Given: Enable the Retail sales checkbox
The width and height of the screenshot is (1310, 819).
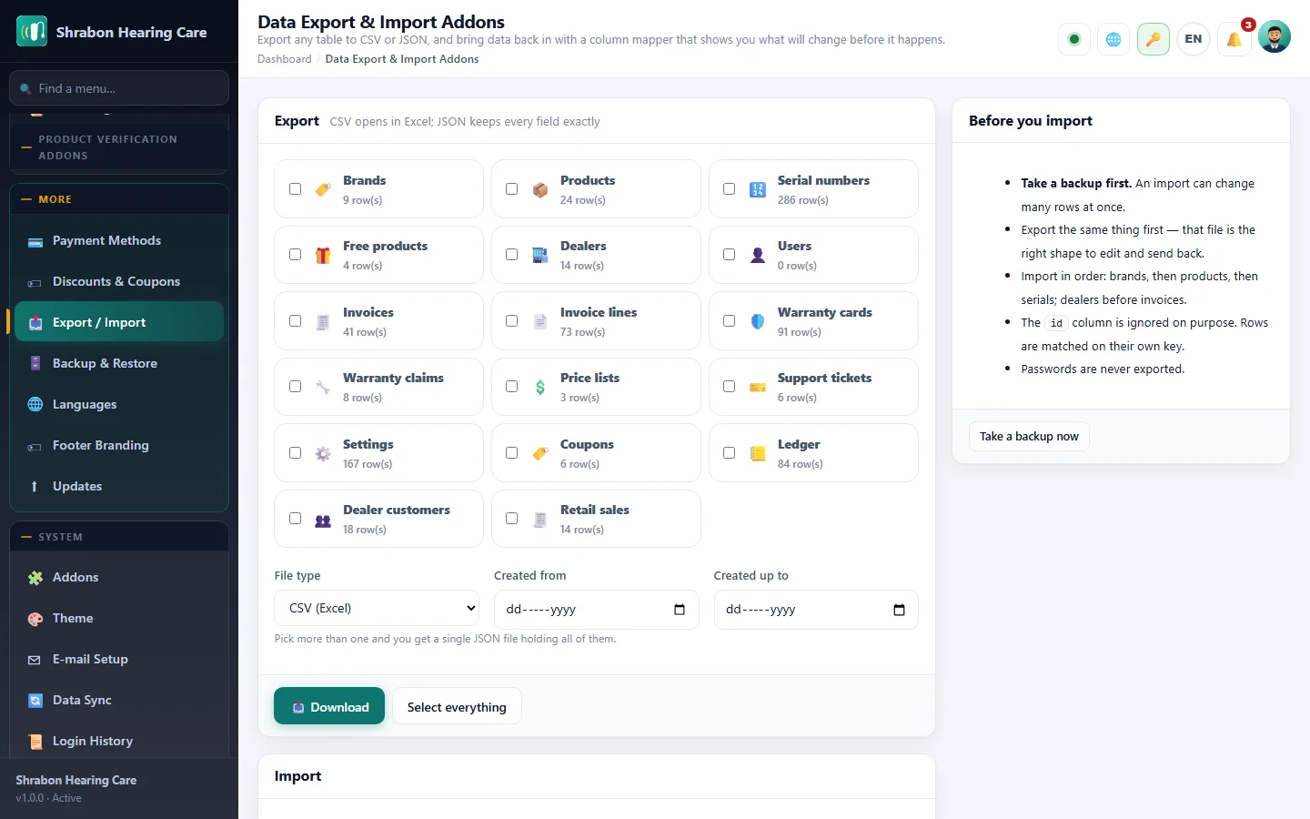Looking at the screenshot, I should (x=512, y=519).
